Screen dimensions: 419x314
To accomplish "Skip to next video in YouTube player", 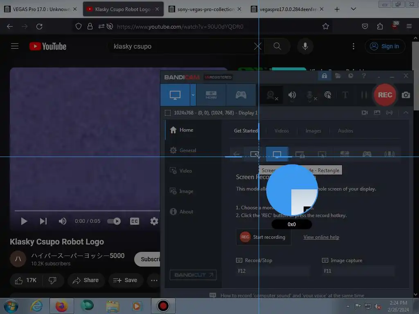I will coord(43,221).
